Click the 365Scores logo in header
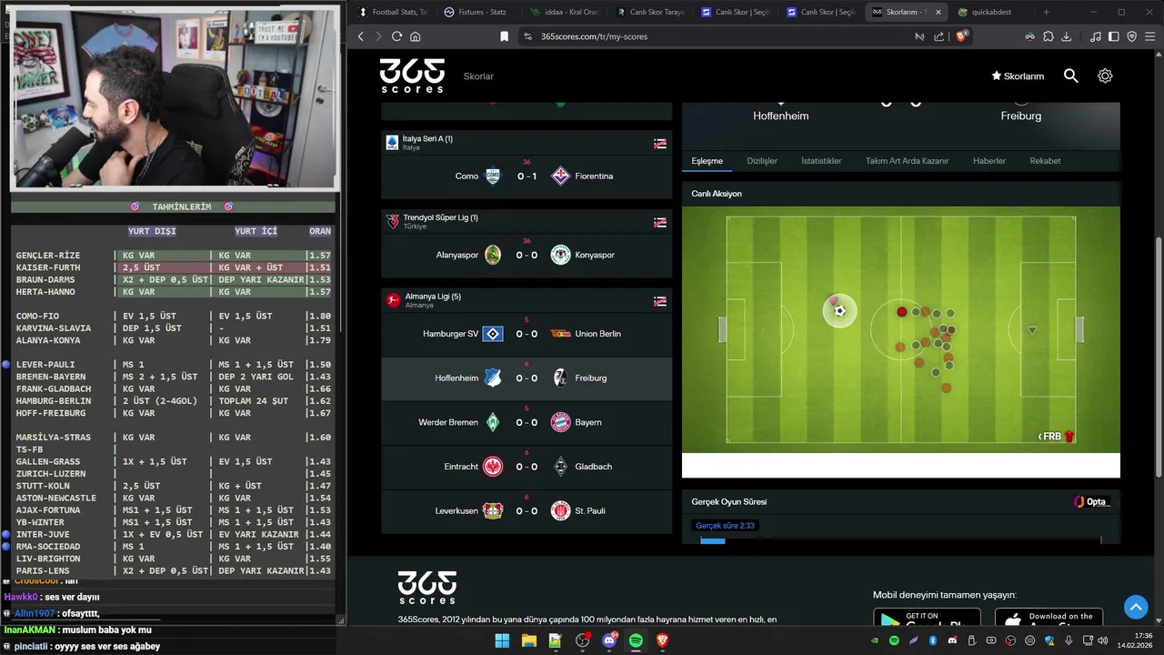Screen dimensions: 1164x655 [x=412, y=76]
